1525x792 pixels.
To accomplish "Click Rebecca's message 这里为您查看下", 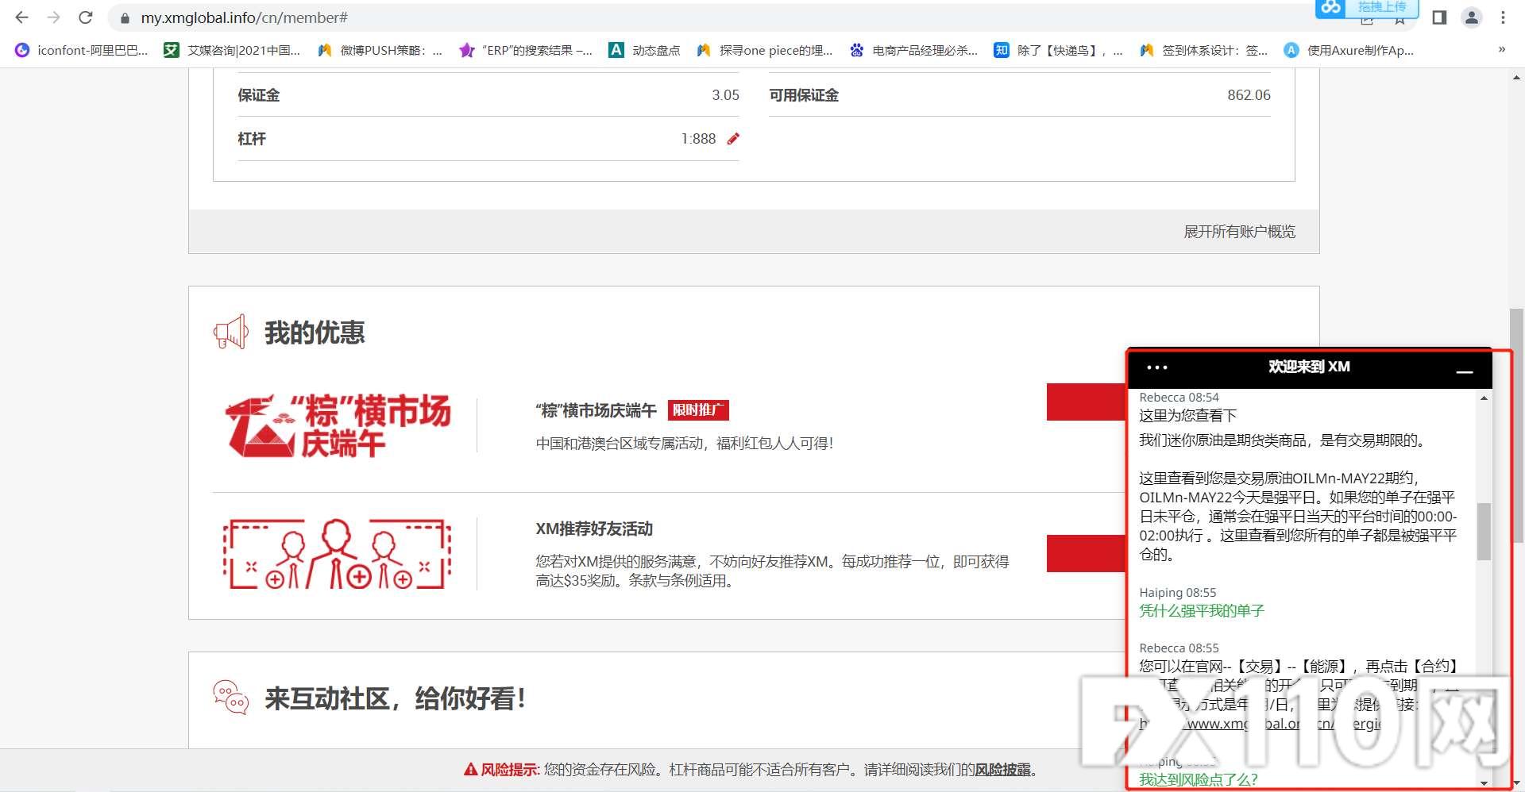I will point(1187,416).
